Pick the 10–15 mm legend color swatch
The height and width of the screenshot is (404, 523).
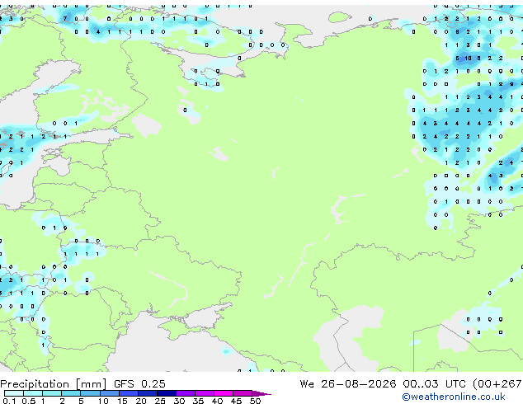(110, 393)
